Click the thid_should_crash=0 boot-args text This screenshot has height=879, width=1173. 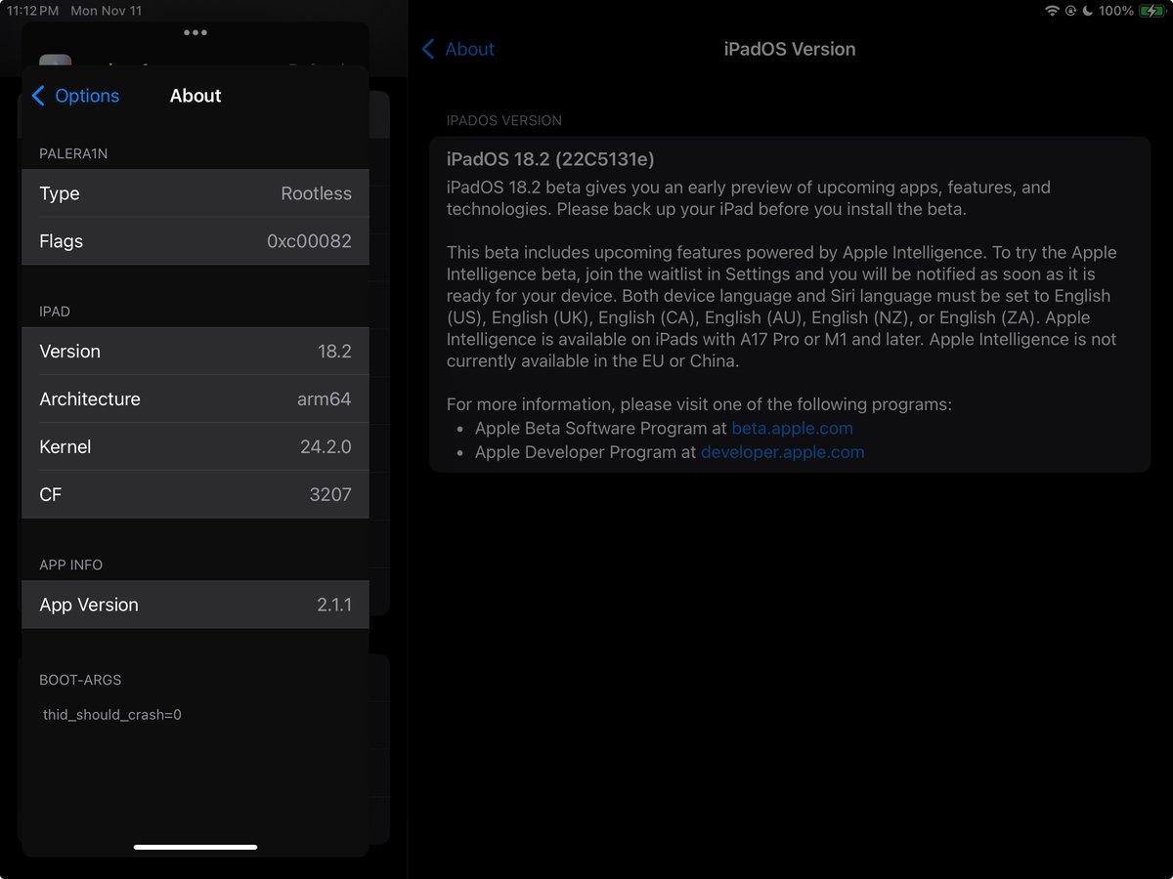[112, 715]
